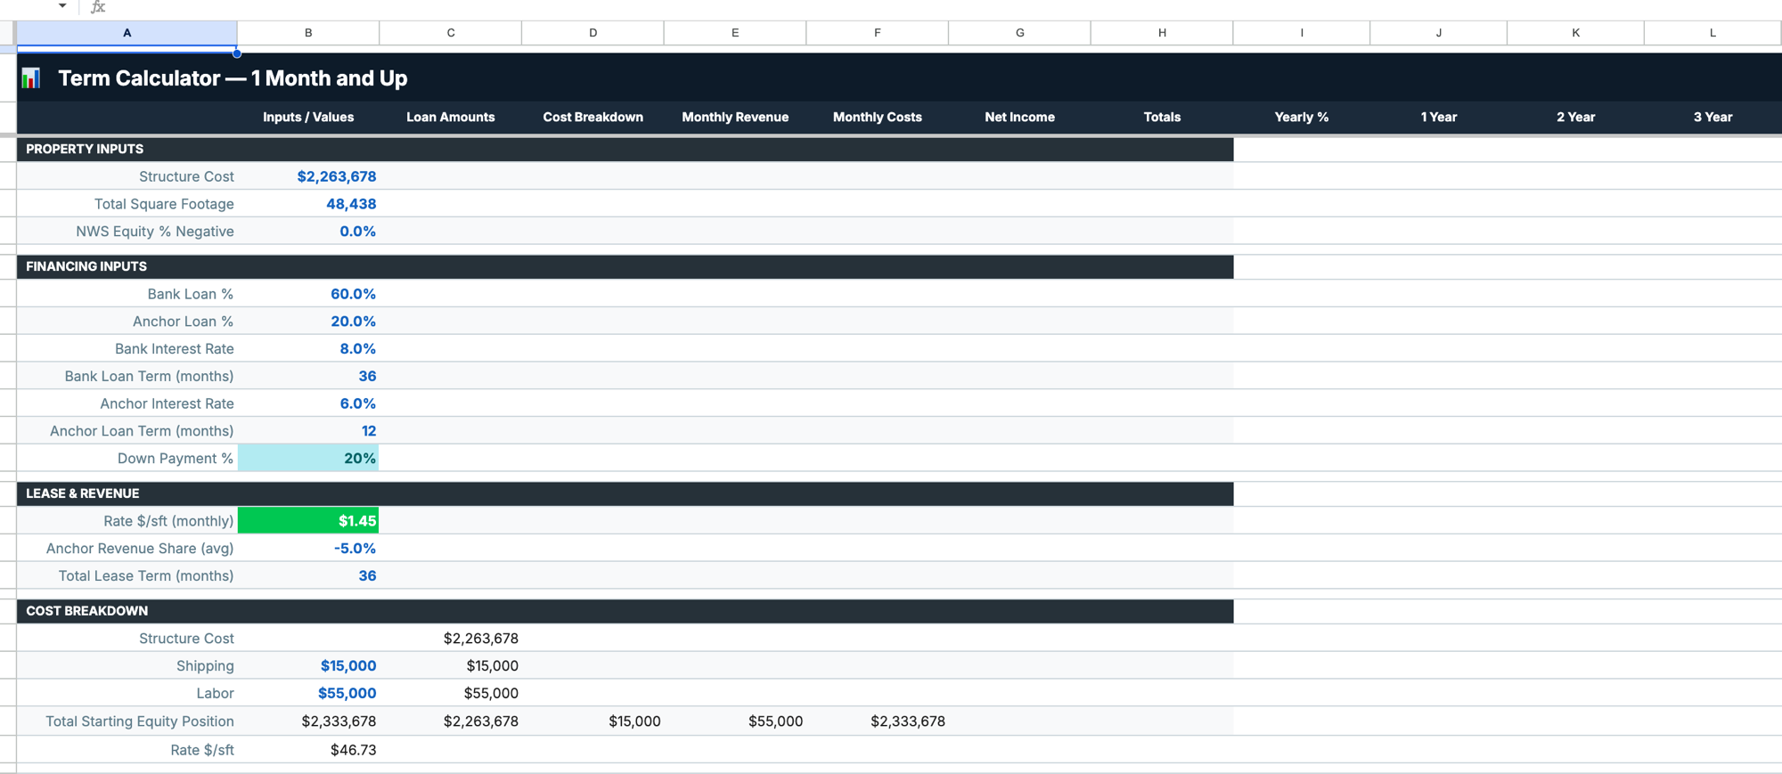Click the NWS Equity % Negative label
Screen dimensions: 1782x774
click(155, 232)
